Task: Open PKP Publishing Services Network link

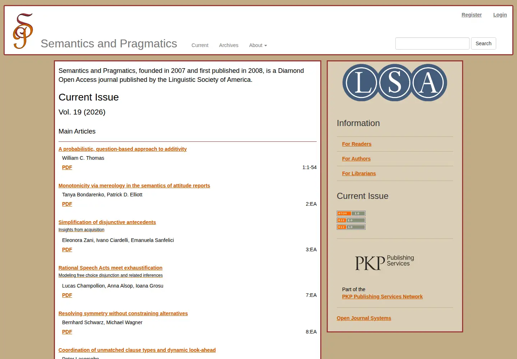Action: coord(382,297)
